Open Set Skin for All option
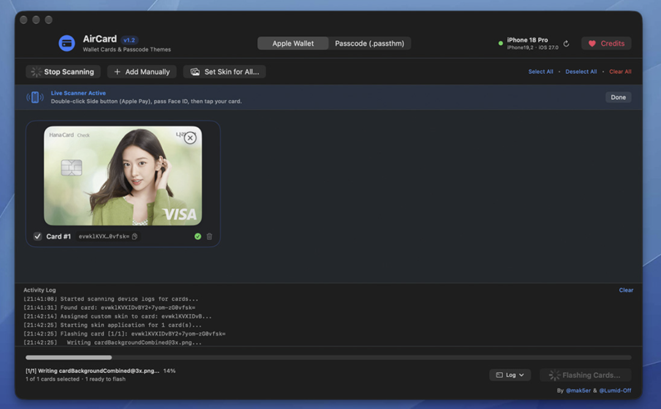661x409 pixels. pyautogui.click(x=224, y=72)
